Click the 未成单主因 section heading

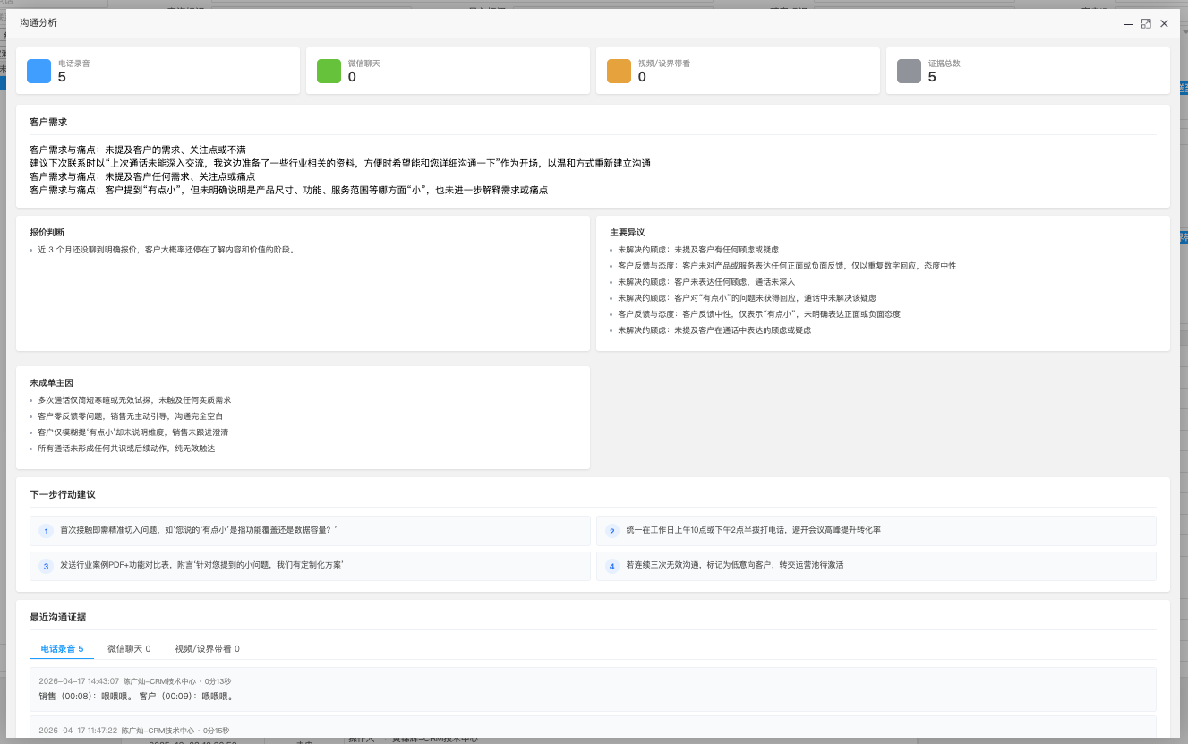[x=52, y=383]
